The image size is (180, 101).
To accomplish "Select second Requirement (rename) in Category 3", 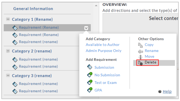I will [x=38, y=91].
